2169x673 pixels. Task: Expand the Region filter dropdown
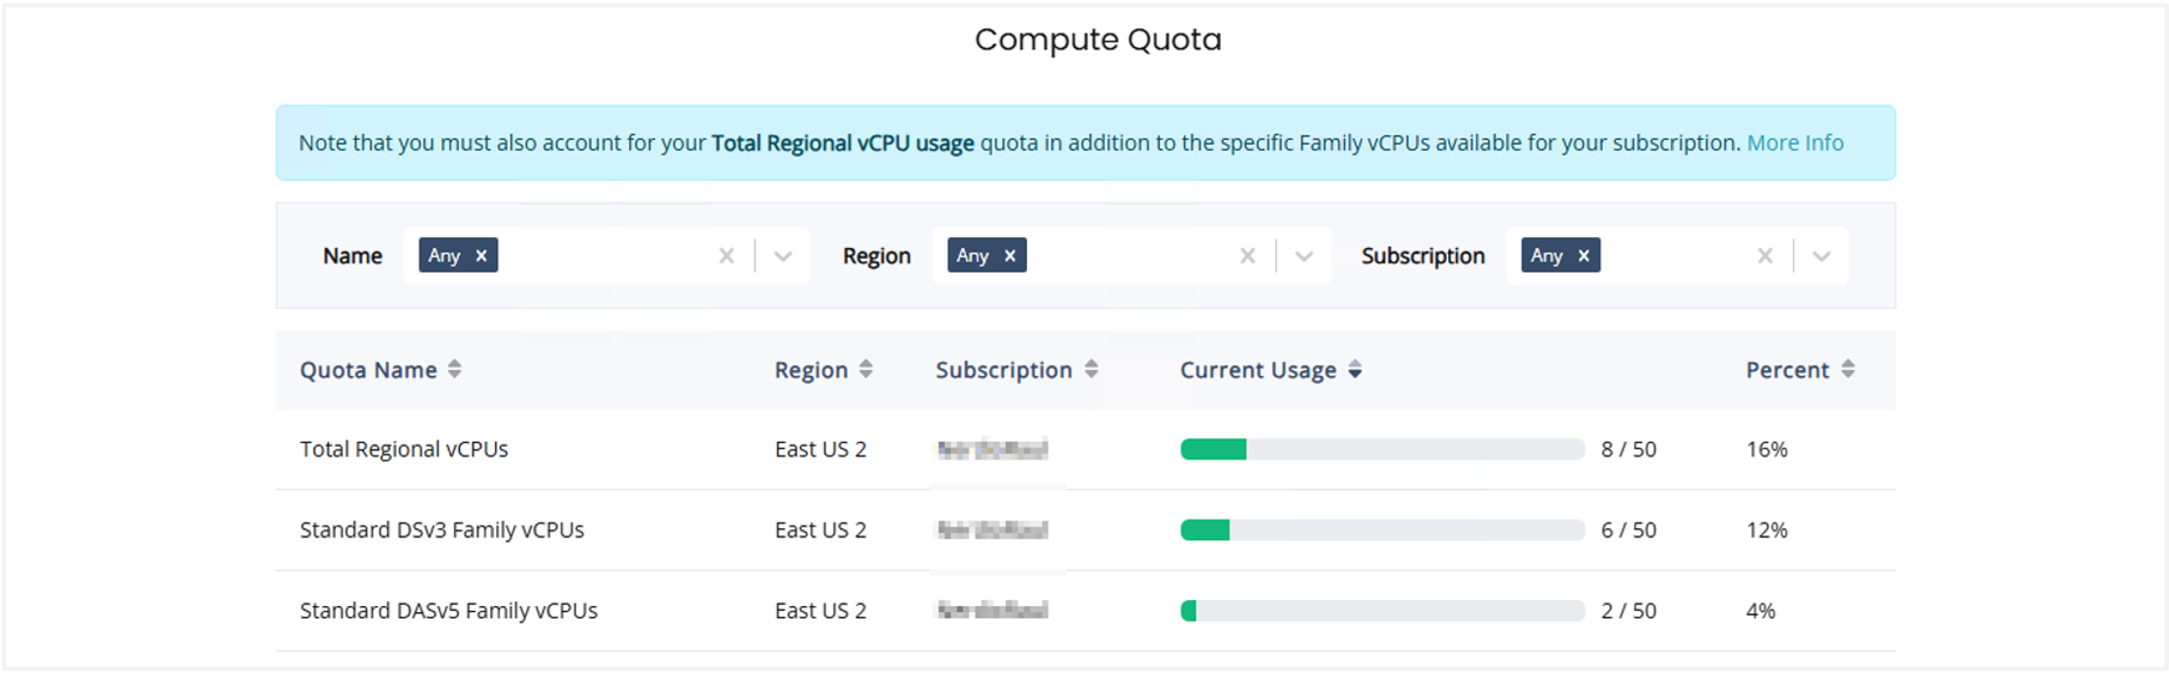click(x=1305, y=256)
